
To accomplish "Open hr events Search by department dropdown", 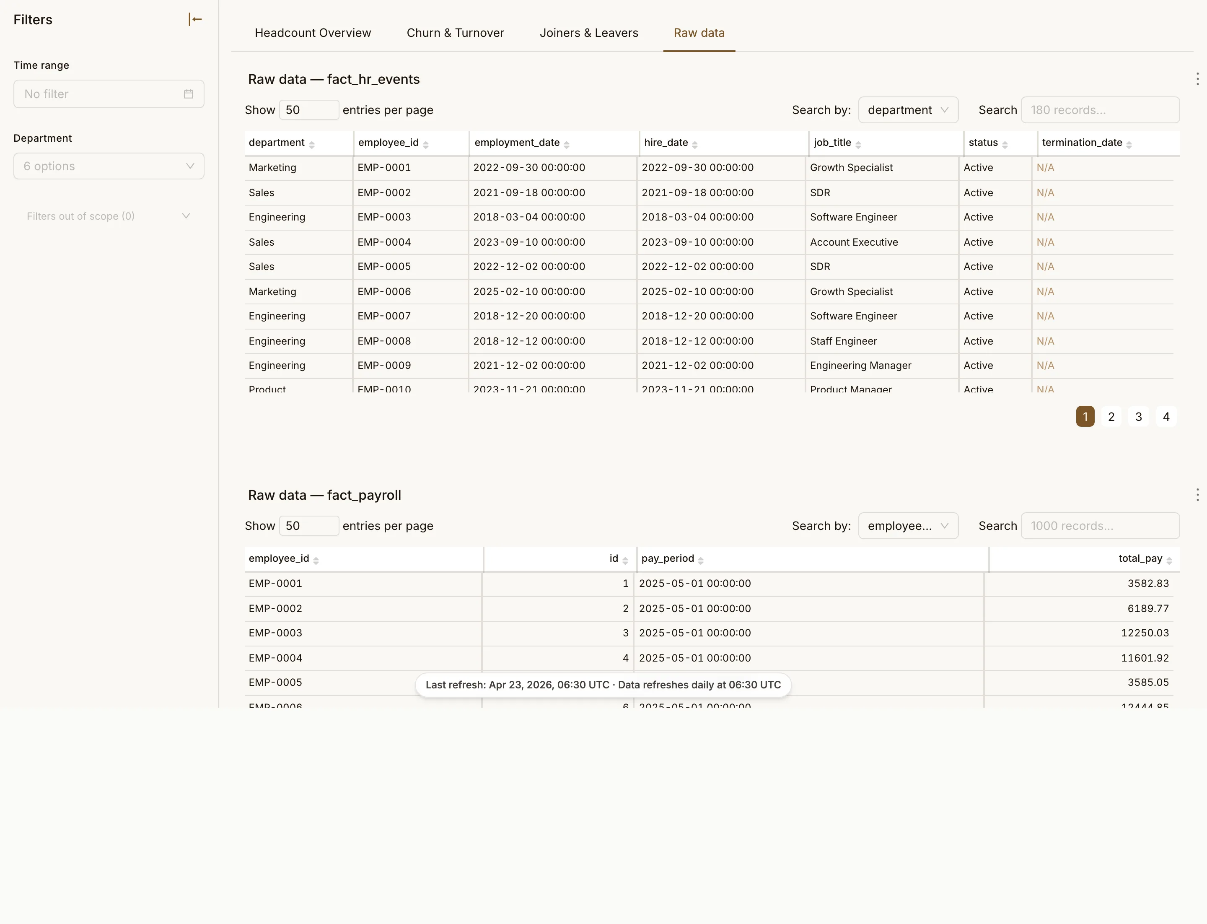I will (908, 110).
